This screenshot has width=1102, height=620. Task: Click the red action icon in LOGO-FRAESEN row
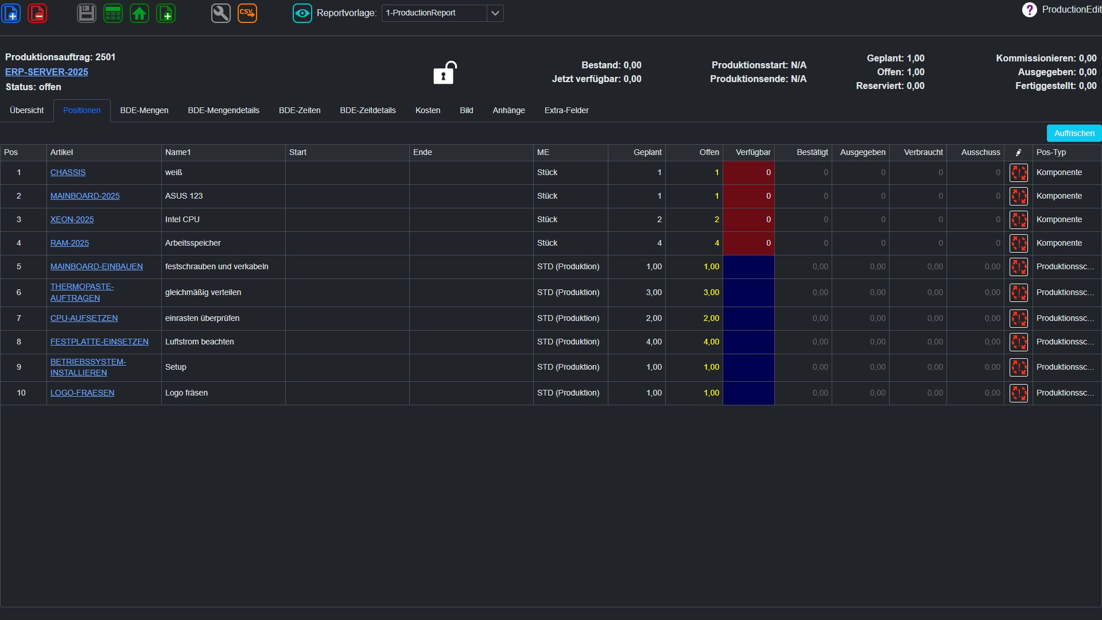pos(1019,393)
